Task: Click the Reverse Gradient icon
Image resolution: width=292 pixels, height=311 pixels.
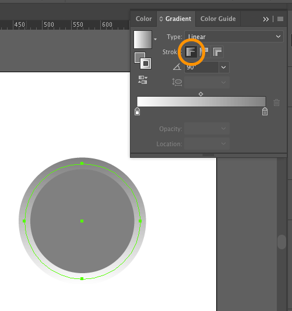Action: 143,80
